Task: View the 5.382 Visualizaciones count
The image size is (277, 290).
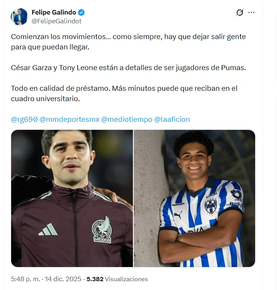Action: pos(117,279)
